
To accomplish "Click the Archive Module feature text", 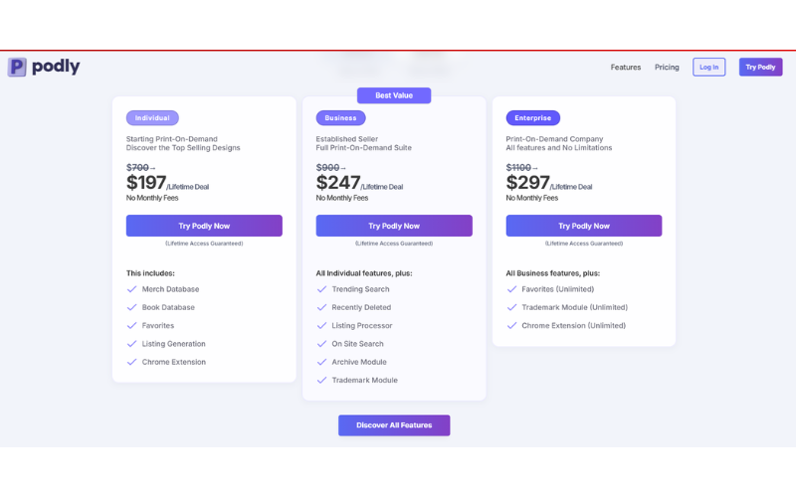I will (x=359, y=362).
